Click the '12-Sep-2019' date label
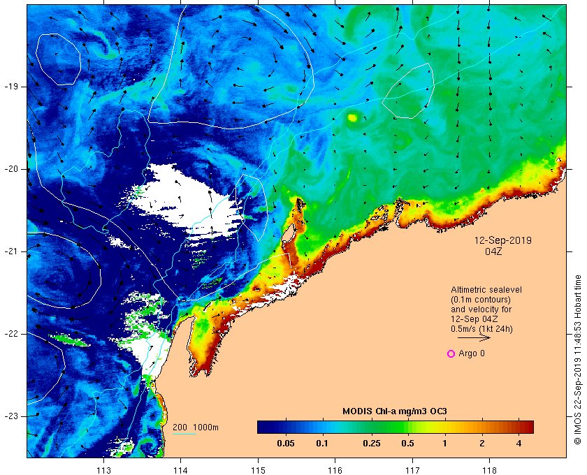Image resolution: width=587 pixels, height=475 pixels. click(x=503, y=240)
